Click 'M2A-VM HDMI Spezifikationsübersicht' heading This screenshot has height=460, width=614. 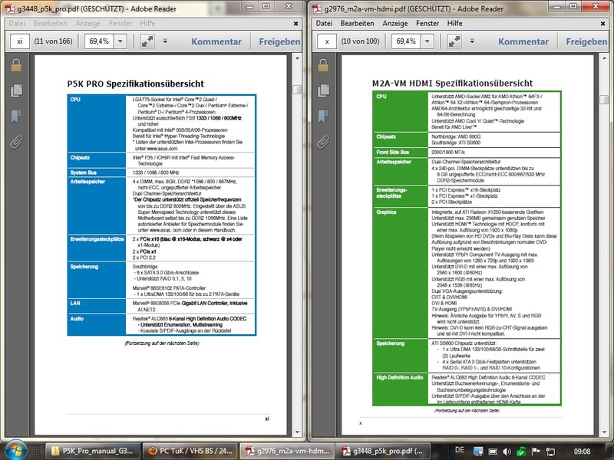click(452, 84)
